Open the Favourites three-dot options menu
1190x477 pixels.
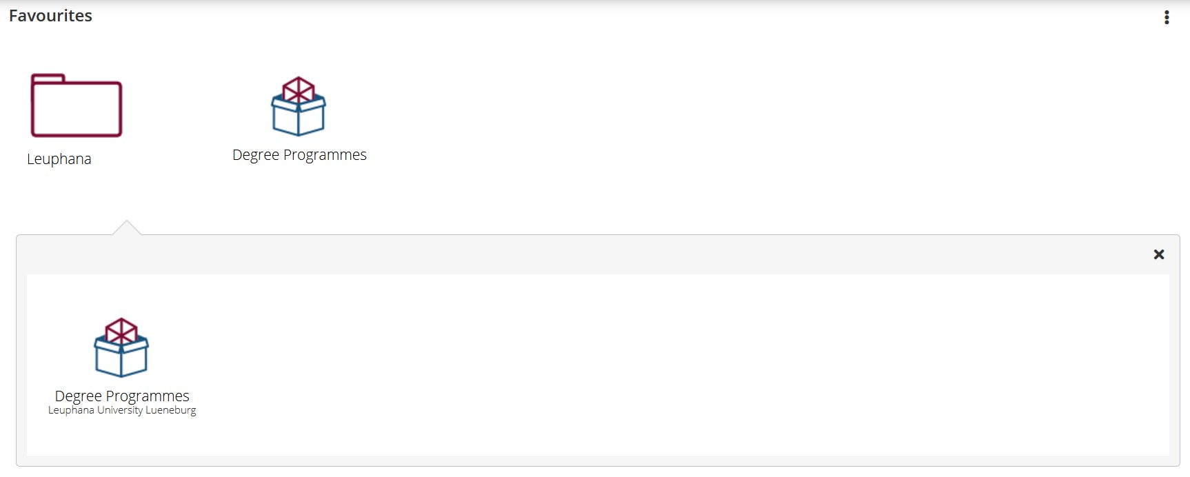[1167, 17]
